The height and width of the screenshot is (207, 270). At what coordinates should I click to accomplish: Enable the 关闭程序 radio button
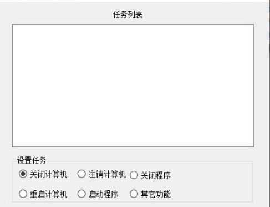coord(150,175)
